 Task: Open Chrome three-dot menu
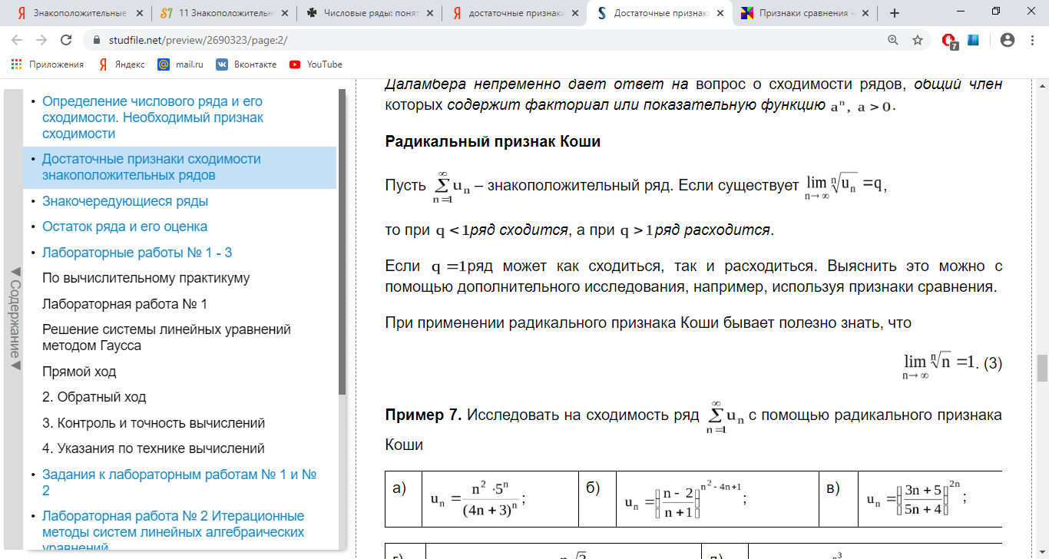point(1032,40)
